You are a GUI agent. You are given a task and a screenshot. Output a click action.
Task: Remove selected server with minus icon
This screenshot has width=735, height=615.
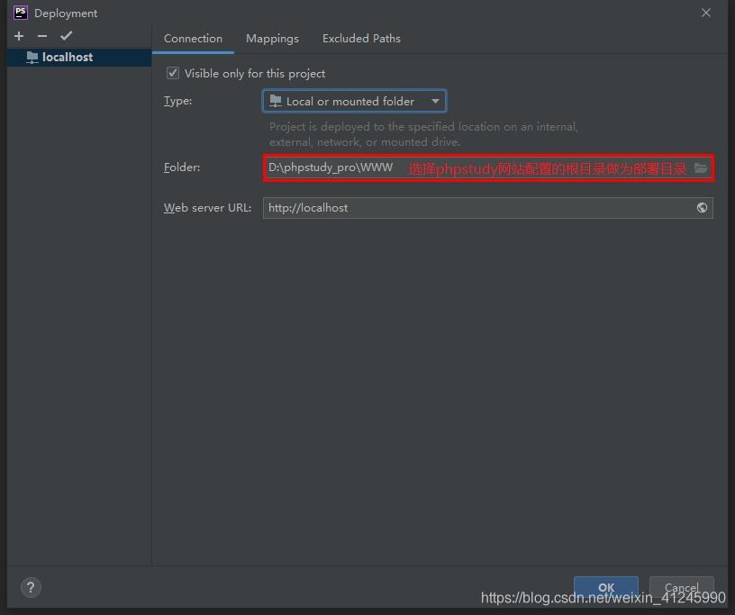point(42,36)
